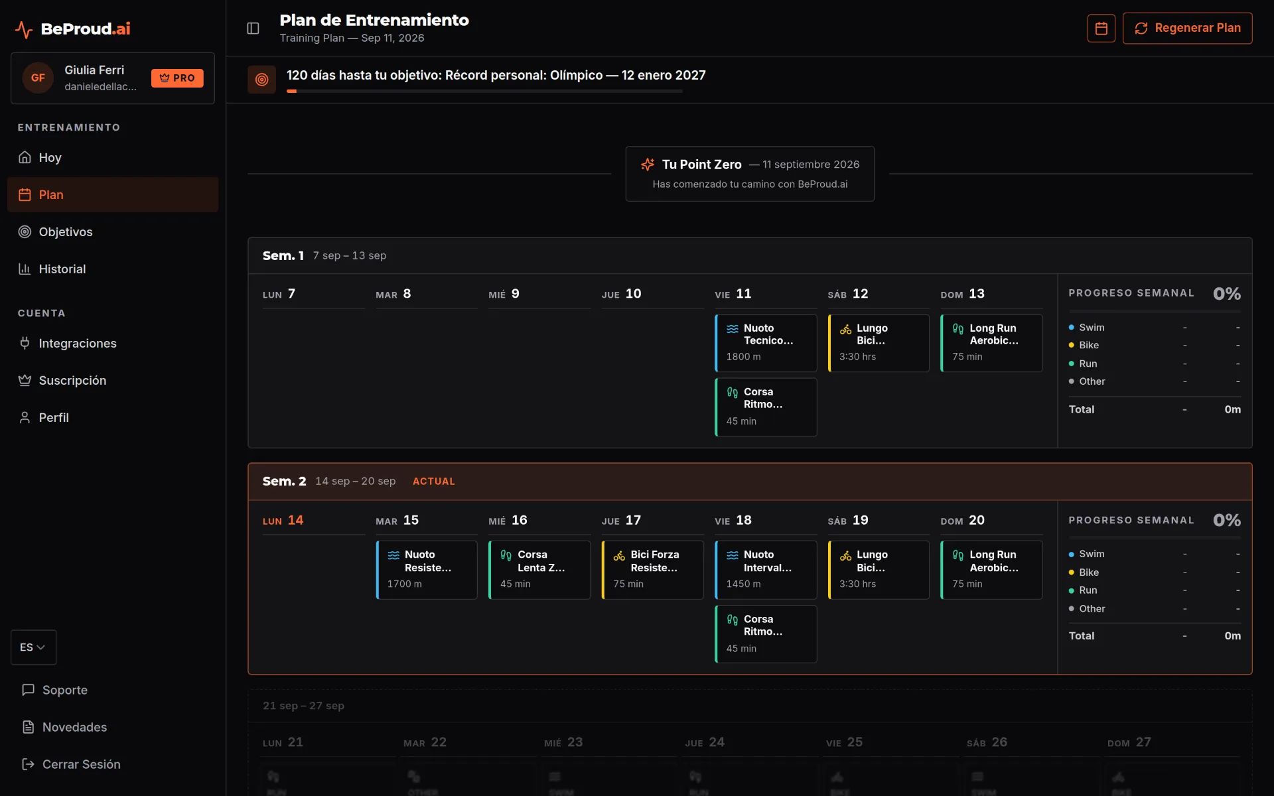
Task: Open Sunday 20 Long Run Aerobic workout
Action: coord(991,569)
